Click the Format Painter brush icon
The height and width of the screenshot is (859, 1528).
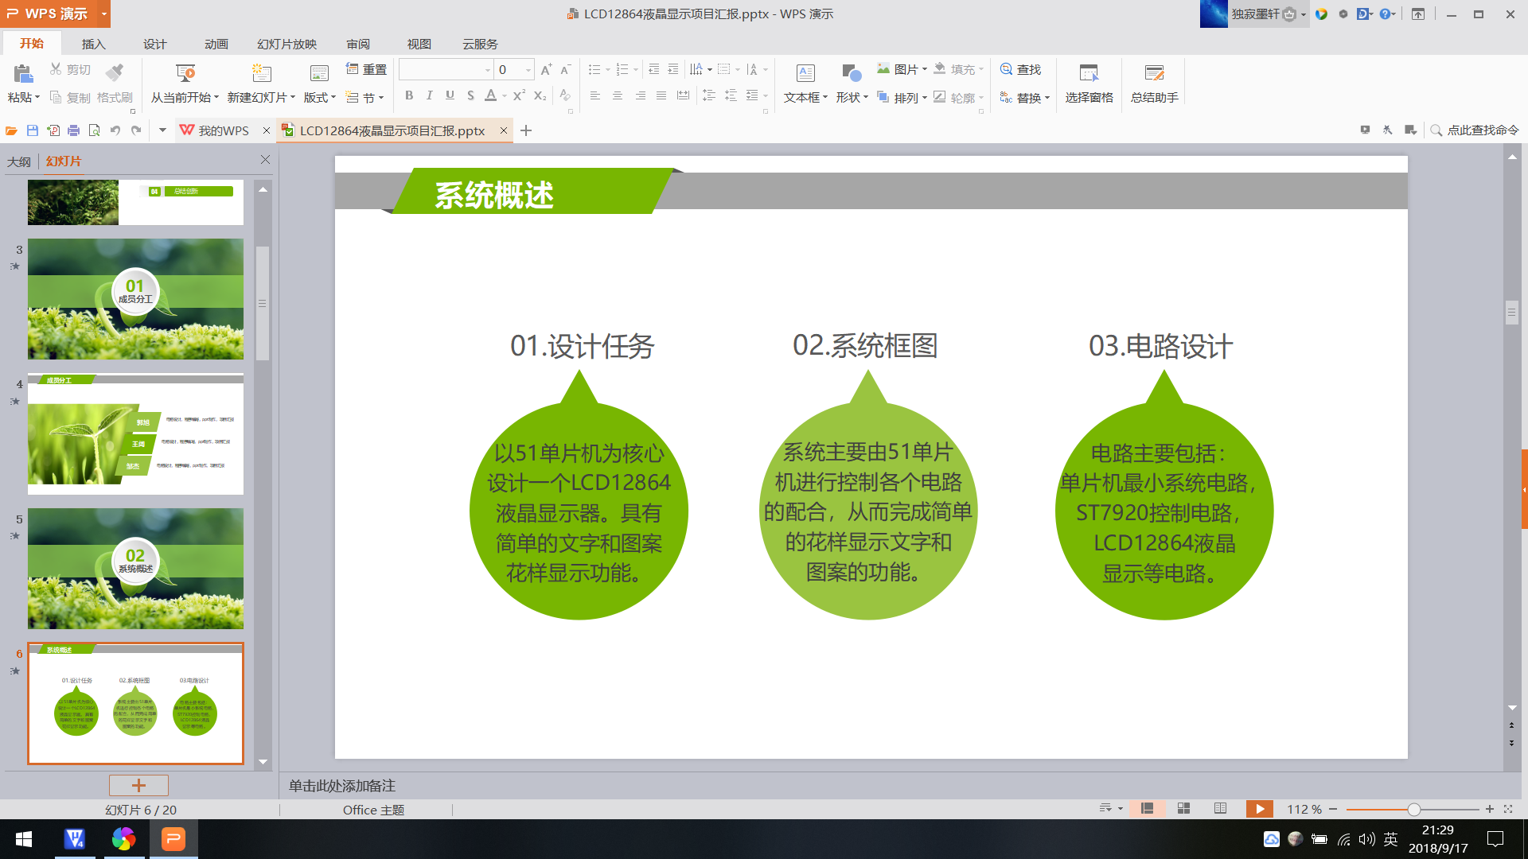[115, 73]
